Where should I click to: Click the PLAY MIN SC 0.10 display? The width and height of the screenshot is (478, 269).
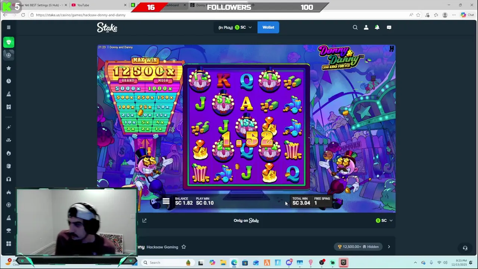(205, 201)
